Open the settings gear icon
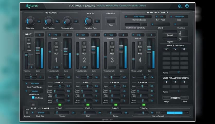The height and width of the screenshot is (124, 215). [x=180, y=6]
